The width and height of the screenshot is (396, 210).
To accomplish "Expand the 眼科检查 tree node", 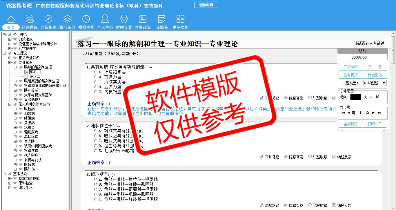I will [x=10, y=183].
